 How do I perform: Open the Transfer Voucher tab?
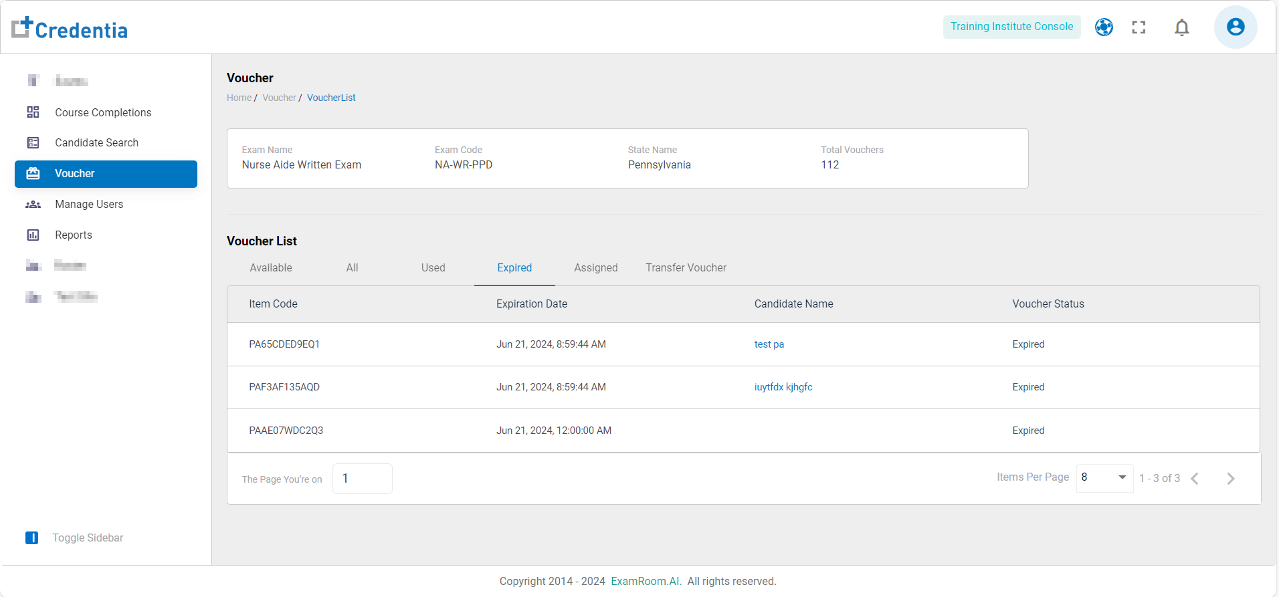coord(686,267)
